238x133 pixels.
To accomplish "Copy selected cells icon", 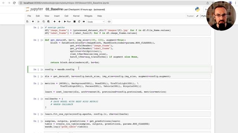I will tap(44, 22).
